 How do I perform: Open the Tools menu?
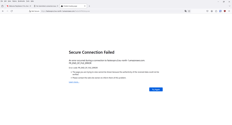coord(28,1)
